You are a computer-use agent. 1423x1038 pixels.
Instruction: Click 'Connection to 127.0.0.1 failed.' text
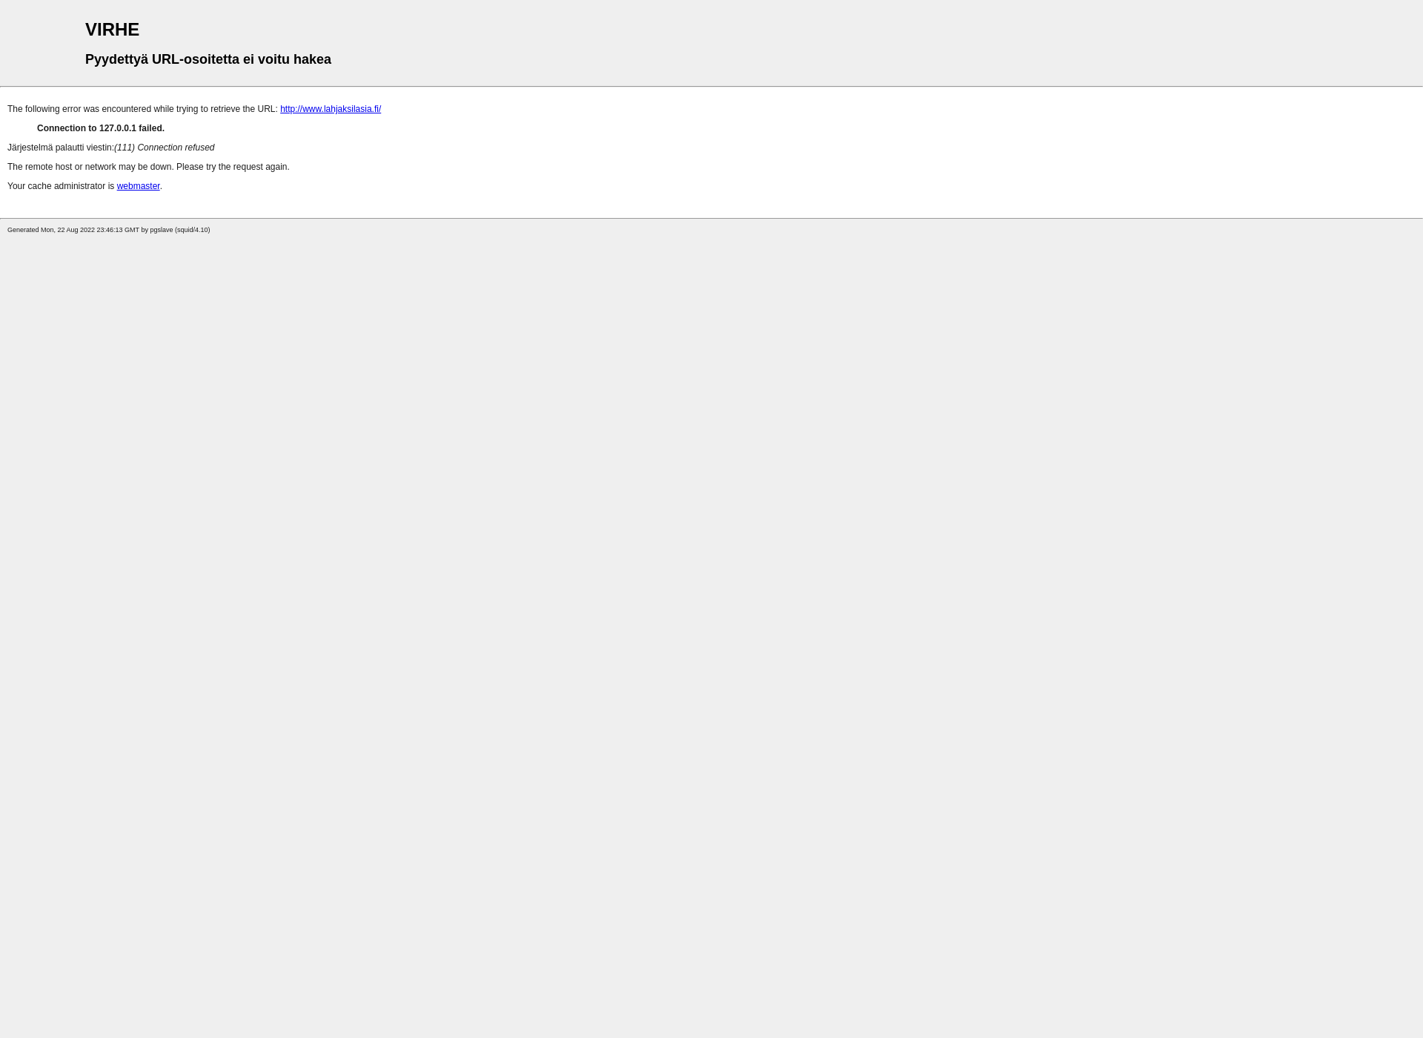101,128
